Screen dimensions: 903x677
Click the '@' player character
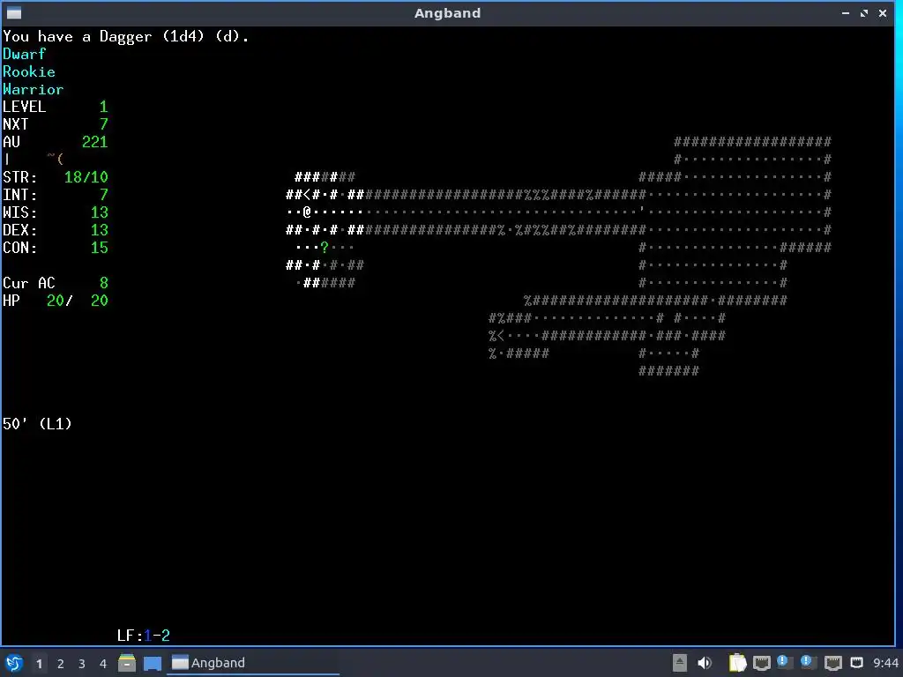(x=307, y=212)
